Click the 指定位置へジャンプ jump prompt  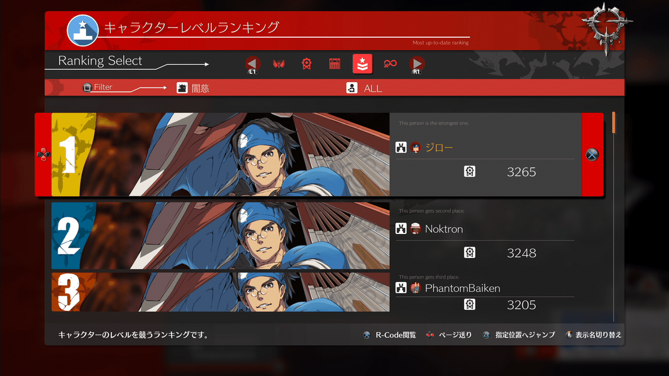coord(518,335)
